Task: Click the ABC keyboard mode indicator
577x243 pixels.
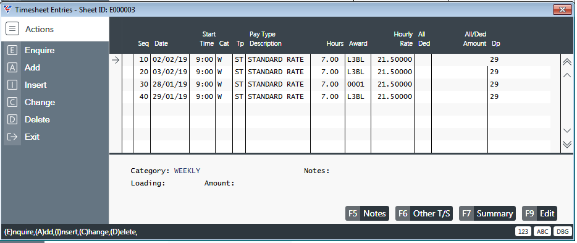Action: [x=542, y=231]
